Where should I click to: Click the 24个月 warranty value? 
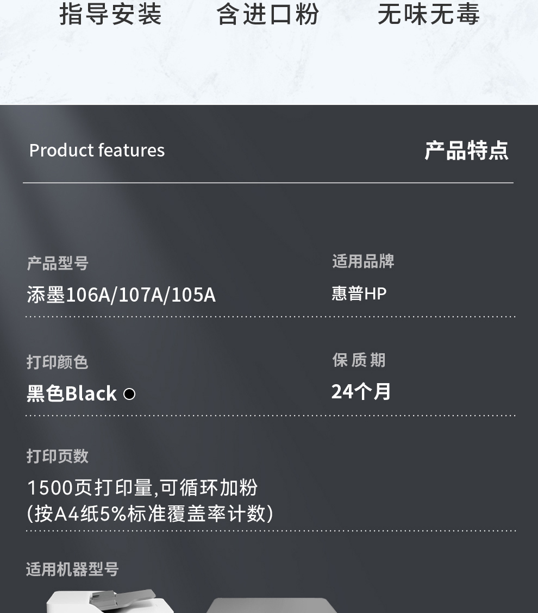[361, 391]
